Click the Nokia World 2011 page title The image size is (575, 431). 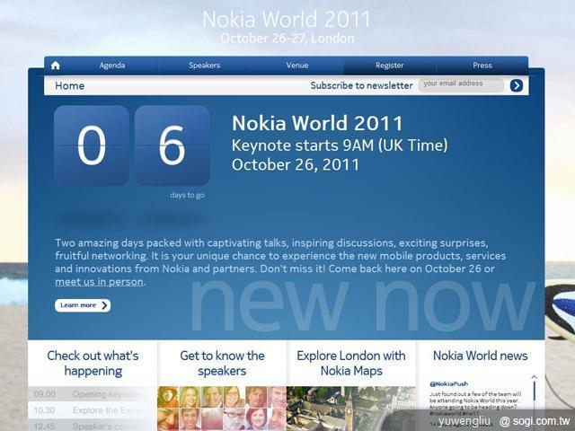[287, 20]
